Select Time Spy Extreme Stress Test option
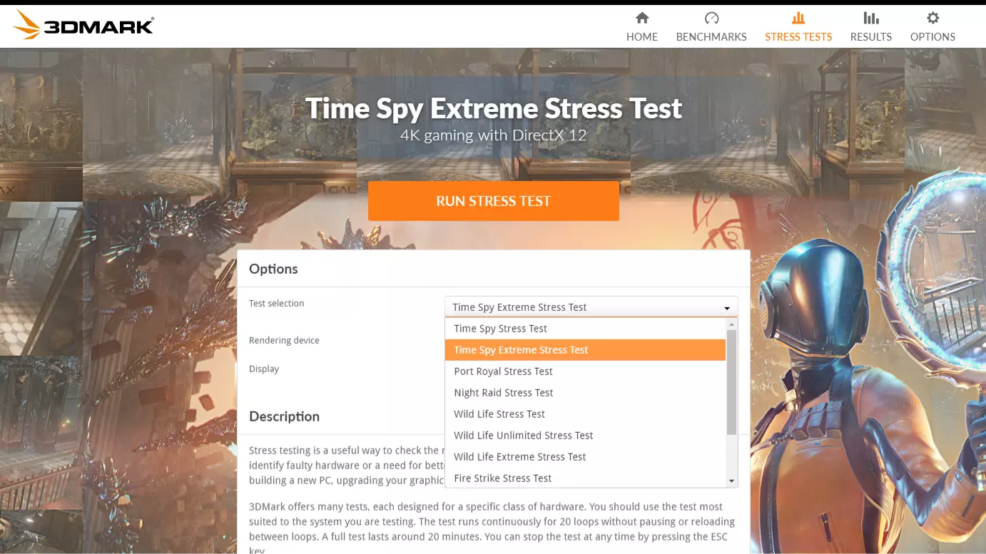Viewport: 986px width, 554px height. click(585, 350)
